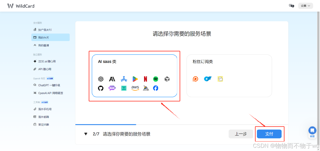Collapse the 2/7 step disclosure triangle

point(86,134)
